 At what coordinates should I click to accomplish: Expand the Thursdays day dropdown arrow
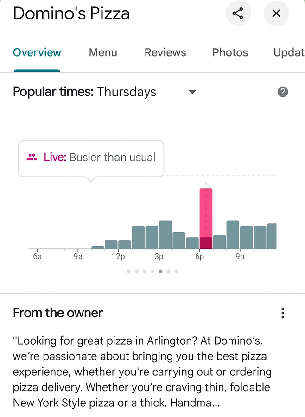[192, 92]
